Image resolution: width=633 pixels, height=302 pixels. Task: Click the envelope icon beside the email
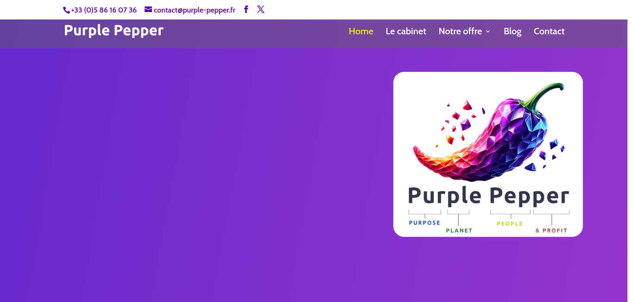[148, 9]
